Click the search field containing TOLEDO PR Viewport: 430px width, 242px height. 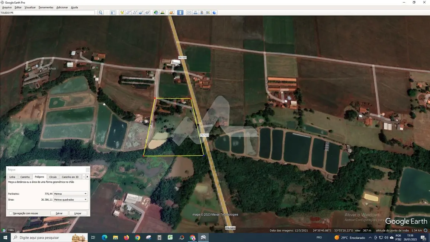[x=48, y=13]
